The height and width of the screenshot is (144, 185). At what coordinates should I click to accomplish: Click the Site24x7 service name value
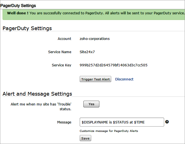88,52
